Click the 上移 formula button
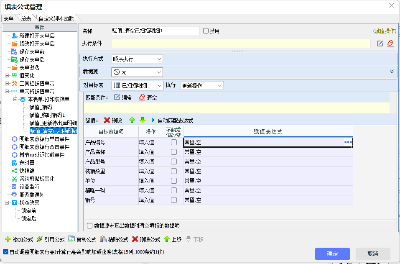The width and height of the screenshot is (400, 264). [173, 239]
